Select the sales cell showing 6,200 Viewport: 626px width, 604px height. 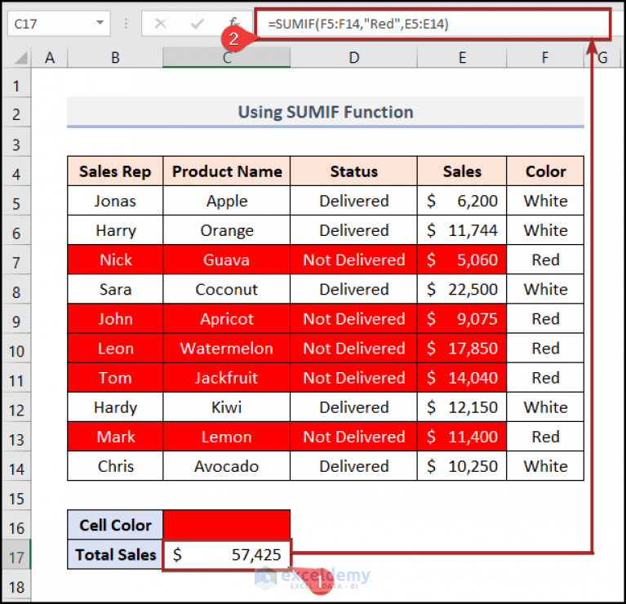pyautogui.click(x=462, y=201)
